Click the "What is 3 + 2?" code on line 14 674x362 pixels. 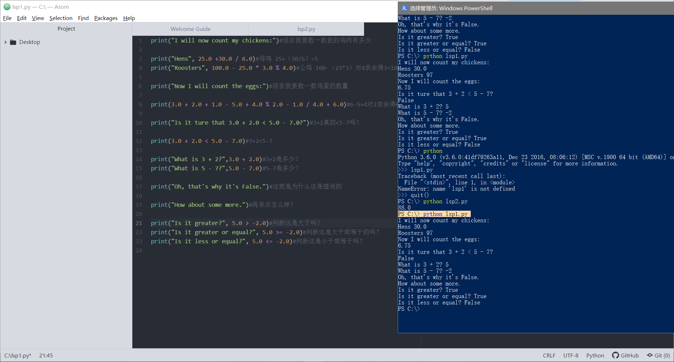click(206, 159)
